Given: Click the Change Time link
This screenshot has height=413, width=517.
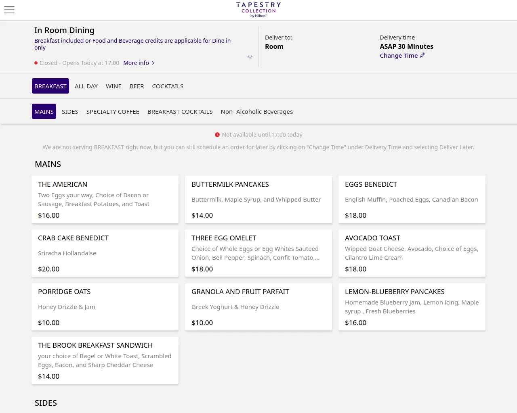Looking at the screenshot, I should (x=399, y=55).
